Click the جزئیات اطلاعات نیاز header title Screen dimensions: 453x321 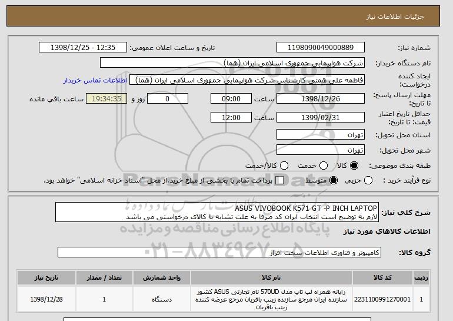pos(395,16)
